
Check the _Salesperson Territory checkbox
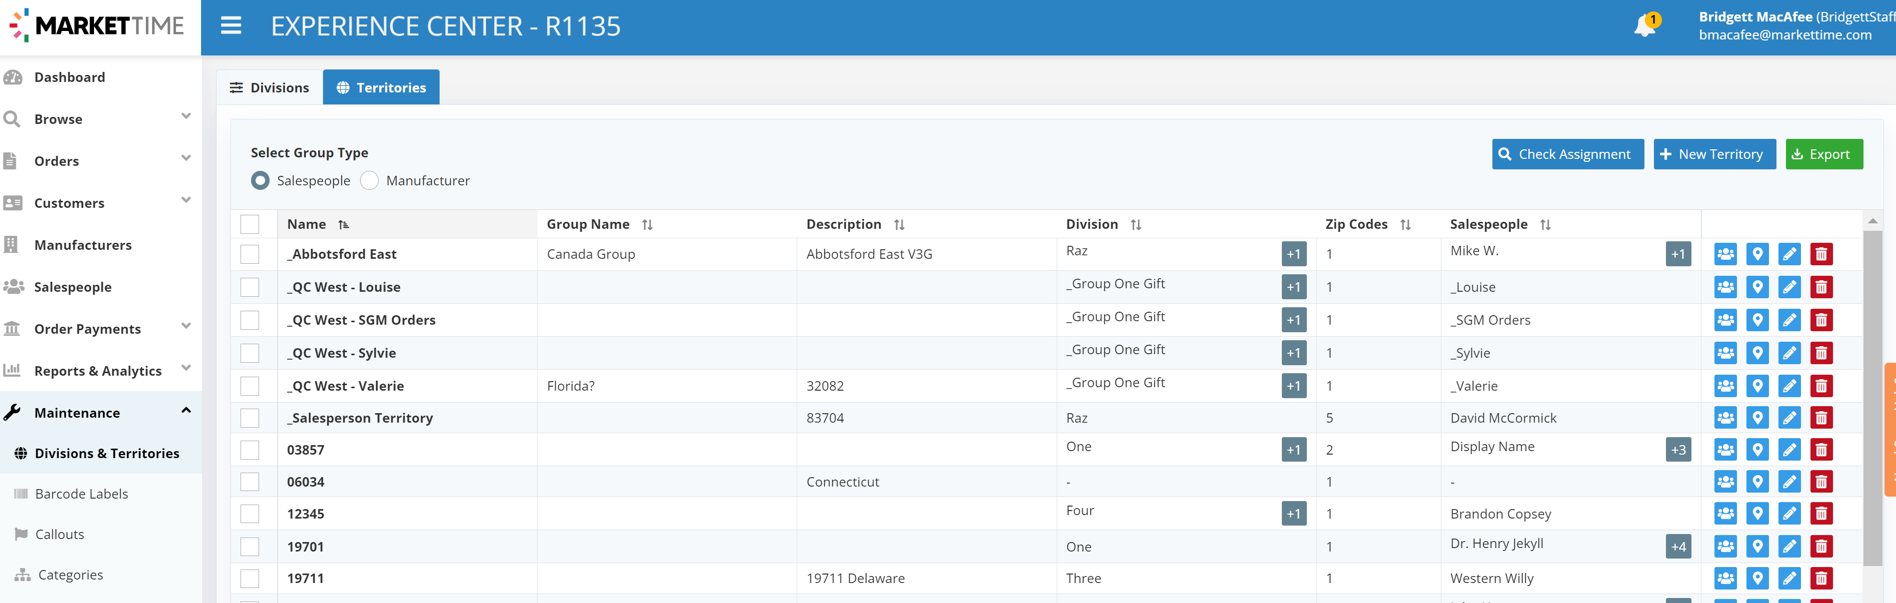[x=250, y=419]
